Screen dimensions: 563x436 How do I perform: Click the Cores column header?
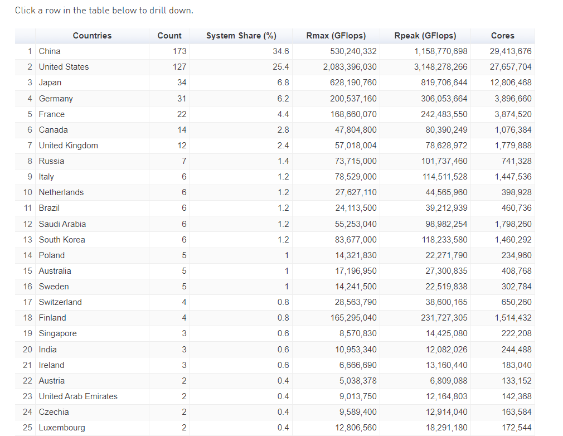(502, 36)
